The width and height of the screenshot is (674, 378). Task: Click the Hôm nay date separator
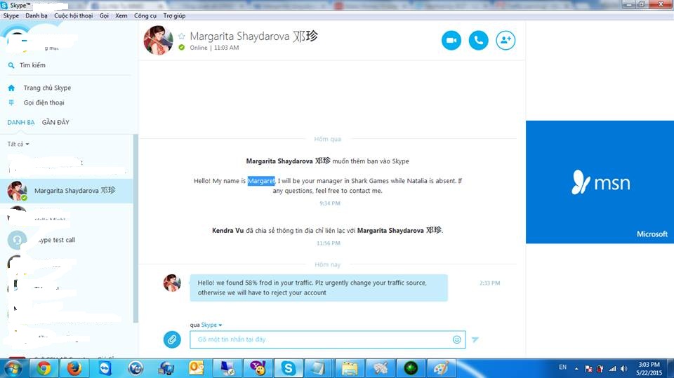click(x=328, y=264)
